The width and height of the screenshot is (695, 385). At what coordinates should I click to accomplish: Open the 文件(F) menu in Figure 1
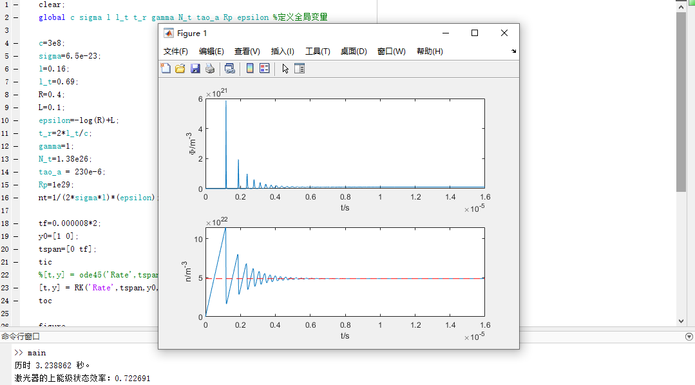tap(176, 52)
